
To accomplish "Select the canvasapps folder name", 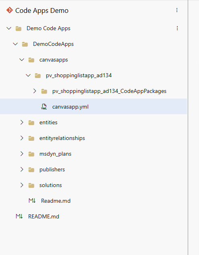I will click(x=53, y=60).
